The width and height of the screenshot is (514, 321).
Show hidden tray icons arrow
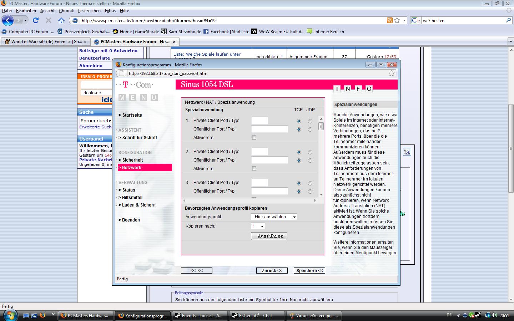click(x=459, y=315)
